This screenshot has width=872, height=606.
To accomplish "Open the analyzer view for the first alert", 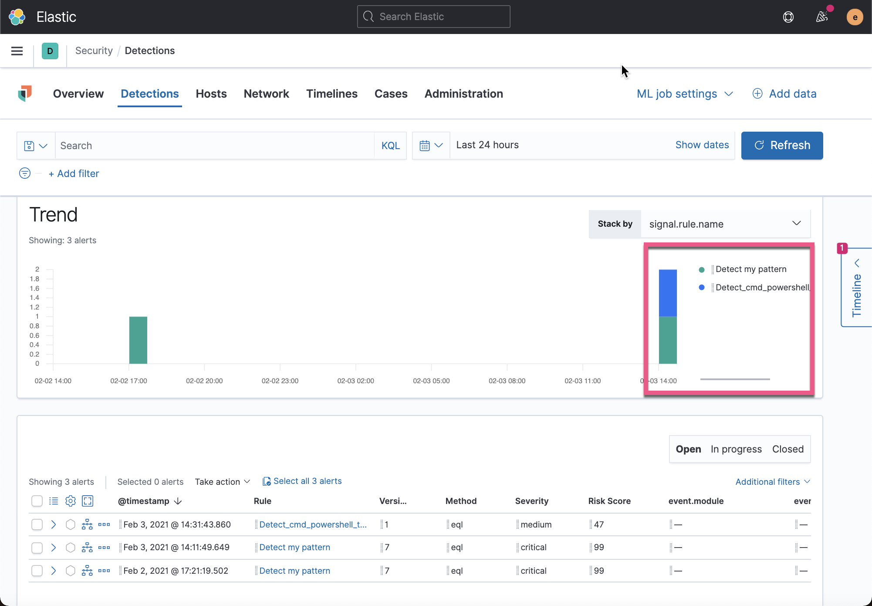I will click(x=87, y=524).
